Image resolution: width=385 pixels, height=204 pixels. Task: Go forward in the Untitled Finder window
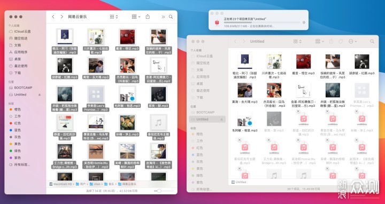pyautogui.click(x=244, y=42)
